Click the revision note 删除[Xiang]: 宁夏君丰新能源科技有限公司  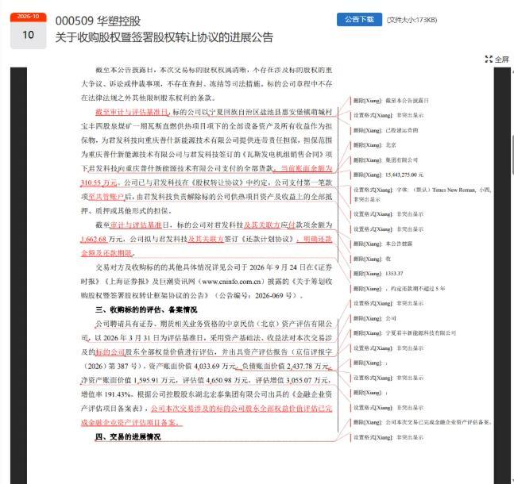[404, 333]
